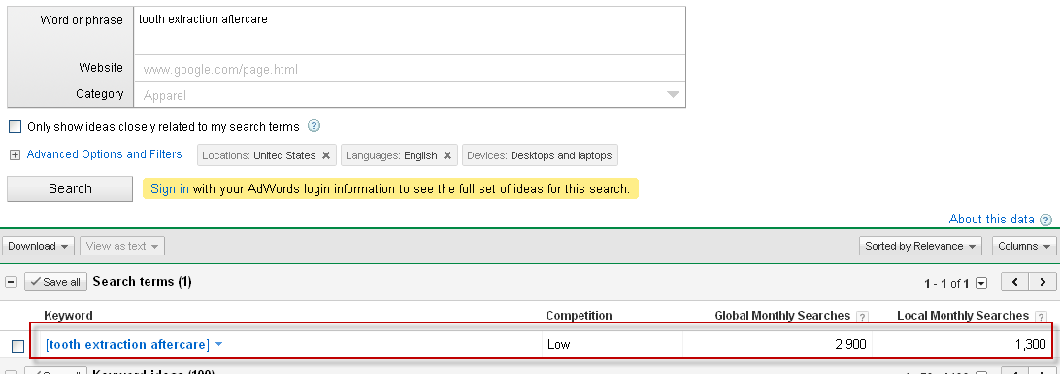Open the View as text dropdown

122,246
